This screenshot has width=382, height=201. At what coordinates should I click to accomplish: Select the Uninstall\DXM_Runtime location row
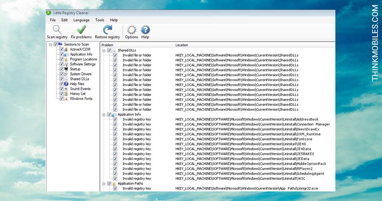(248, 134)
